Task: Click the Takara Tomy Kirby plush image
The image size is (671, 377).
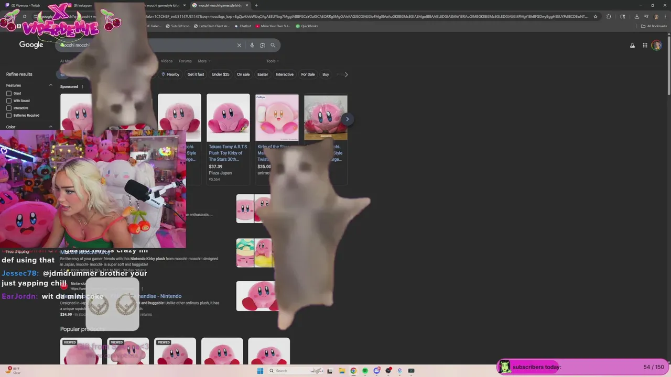Action: click(x=228, y=117)
